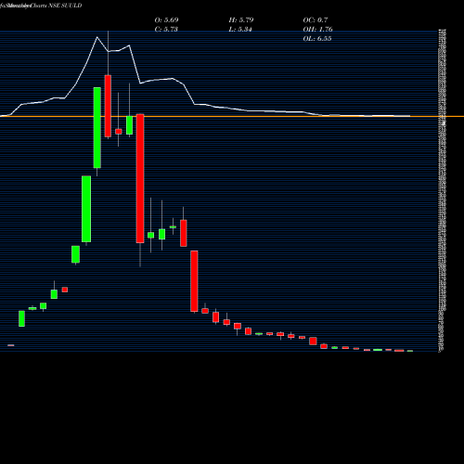Viewport: 464px width, 464px height.
Task: Click the tallest red candlestick body
Action: tap(140, 178)
